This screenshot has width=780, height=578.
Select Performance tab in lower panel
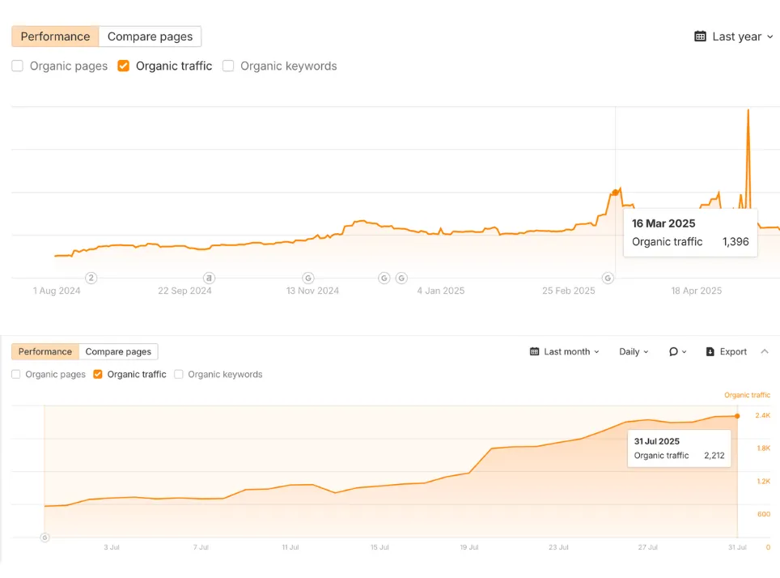pos(45,352)
